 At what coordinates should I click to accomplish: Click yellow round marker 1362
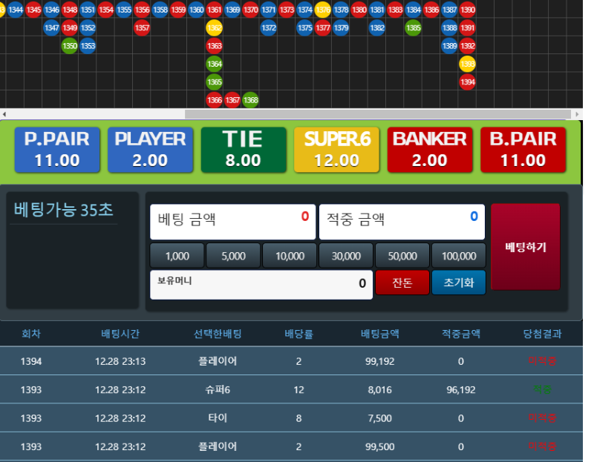[215, 27]
